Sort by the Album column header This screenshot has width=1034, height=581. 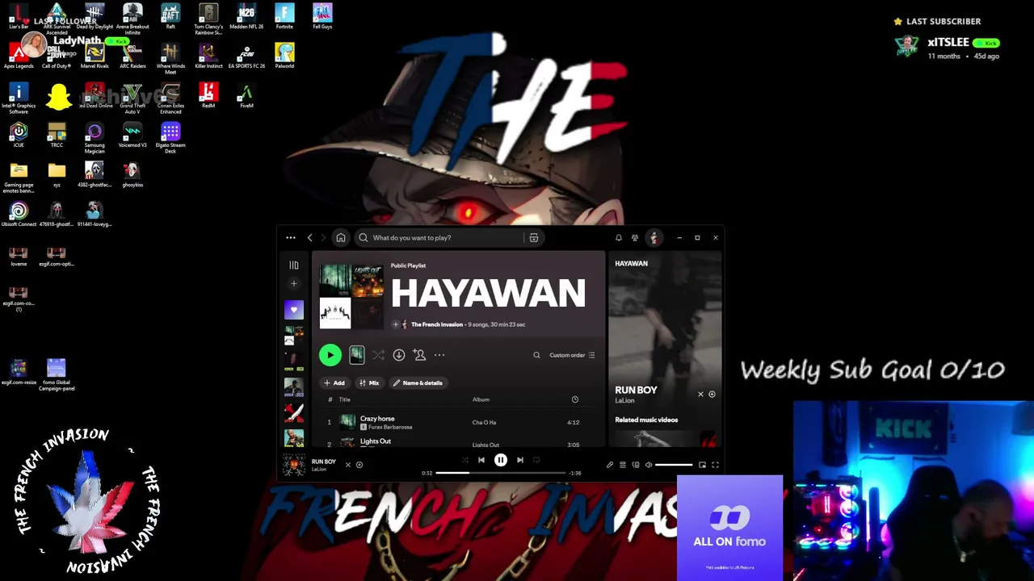(481, 399)
